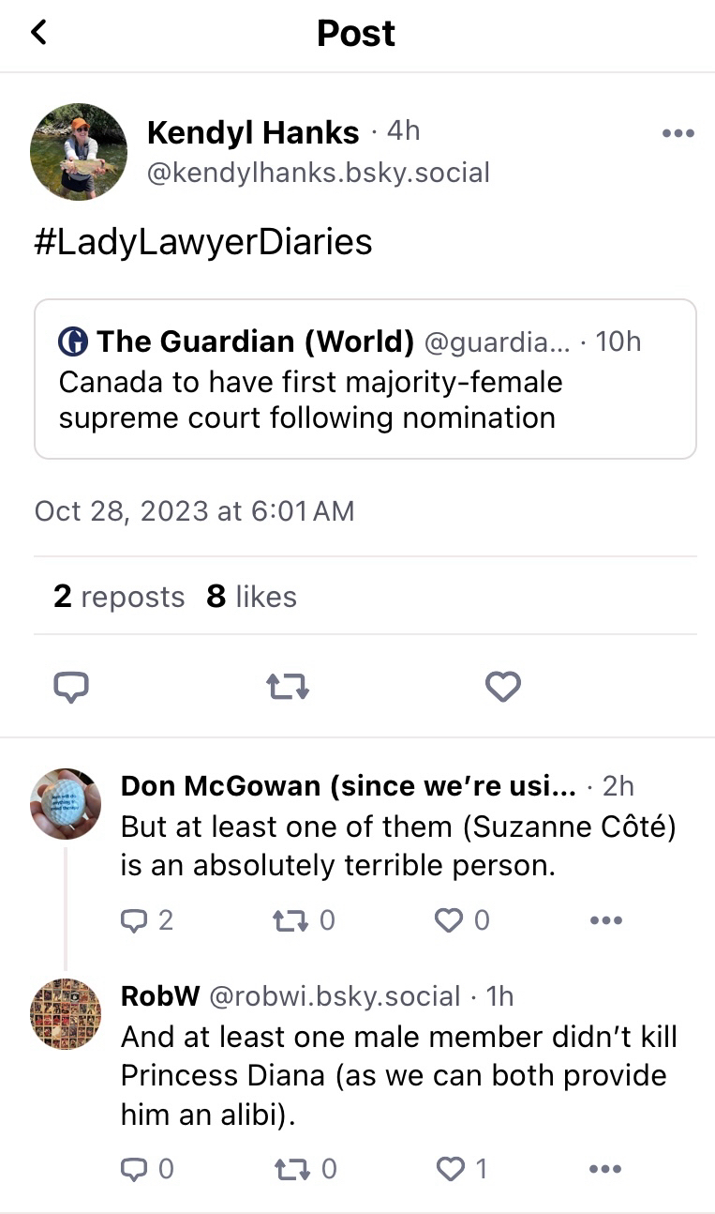Open the quoted Guardian post
The height and width of the screenshot is (1214, 715).
[365, 379]
